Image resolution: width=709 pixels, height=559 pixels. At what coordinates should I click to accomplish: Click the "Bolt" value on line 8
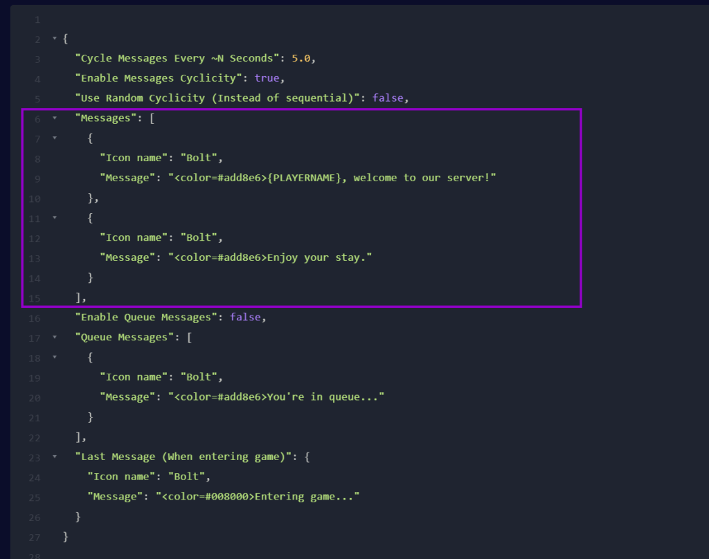pos(199,158)
